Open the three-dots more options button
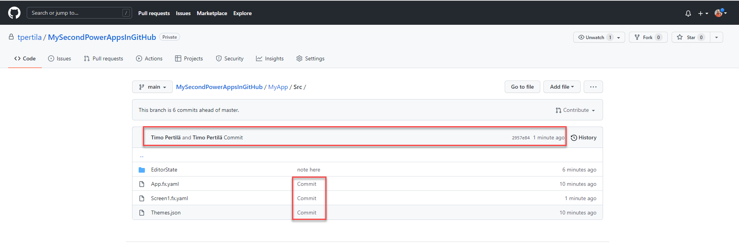This screenshot has width=739, height=252. click(593, 87)
